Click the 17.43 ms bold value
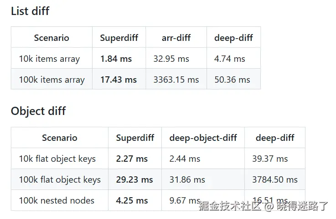Viewport: 336px width, 219px height. (119, 80)
